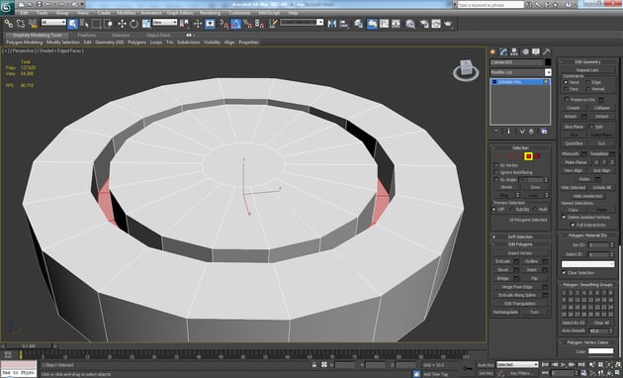Toggle the Angle Snap icon
Viewport: 623px width, 378px height.
point(235,24)
